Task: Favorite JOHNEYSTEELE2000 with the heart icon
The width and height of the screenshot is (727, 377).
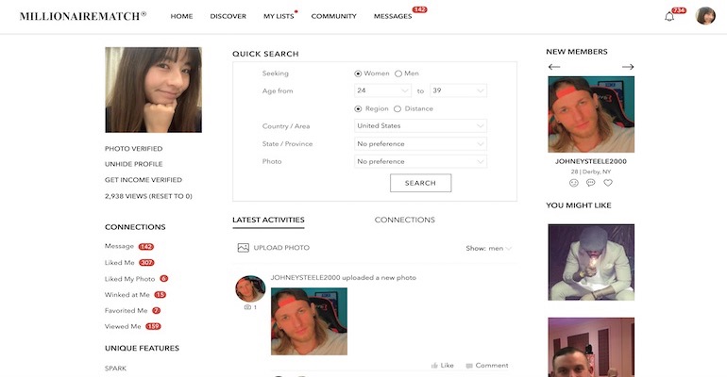Action: pos(608,183)
